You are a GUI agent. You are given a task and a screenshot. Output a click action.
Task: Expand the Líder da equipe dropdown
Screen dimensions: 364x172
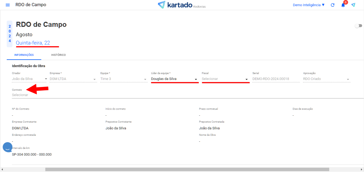pos(174,79)
